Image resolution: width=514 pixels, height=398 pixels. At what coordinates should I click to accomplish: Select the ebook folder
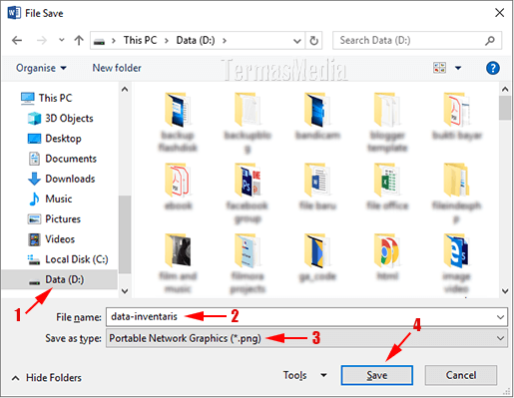pyautogui.click(x=178, y=187)
